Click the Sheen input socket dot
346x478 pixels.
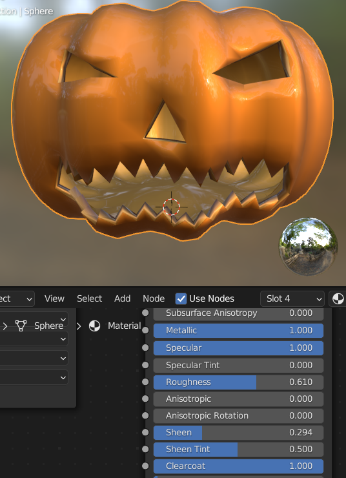tap(145, 432)
